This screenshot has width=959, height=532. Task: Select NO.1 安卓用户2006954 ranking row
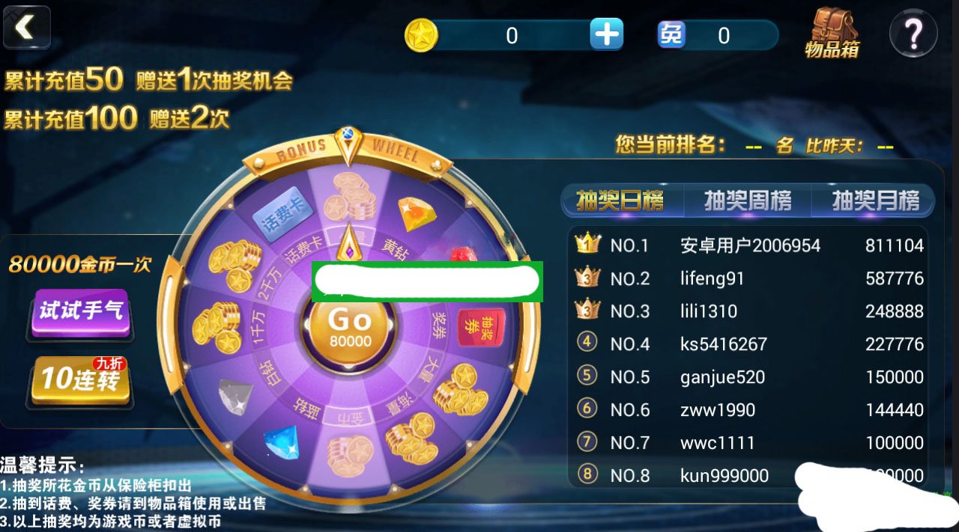pyautogui.click(x=748, y=245)
